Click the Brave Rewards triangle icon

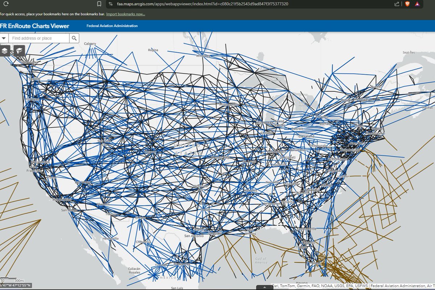[x=417, y=4]
